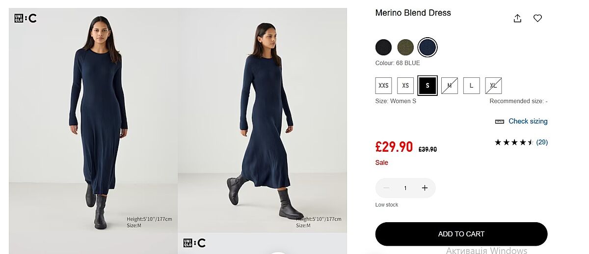The height and width of the screenshot is (254, 589).
Task: Increase quantity with plus button
Action: point(425,188)
